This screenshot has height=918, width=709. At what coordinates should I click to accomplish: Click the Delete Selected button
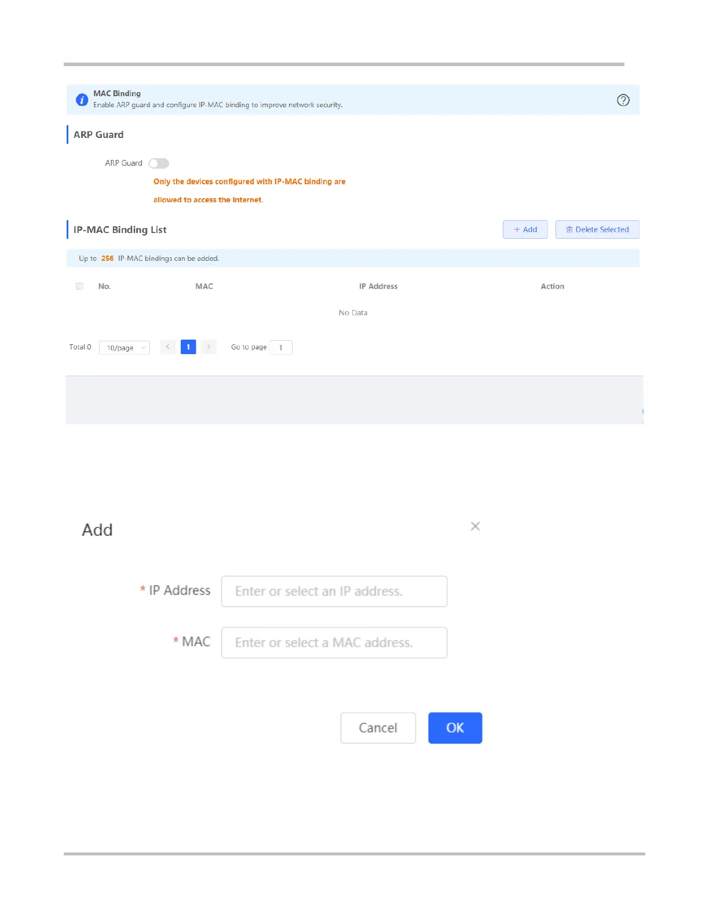coord(597,230)
